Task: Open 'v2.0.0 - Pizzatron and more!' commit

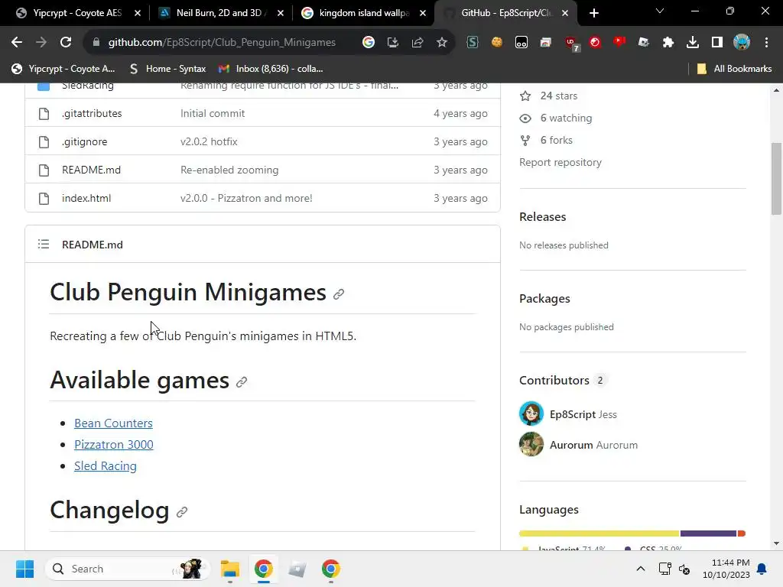Action: tap(246, 198)
